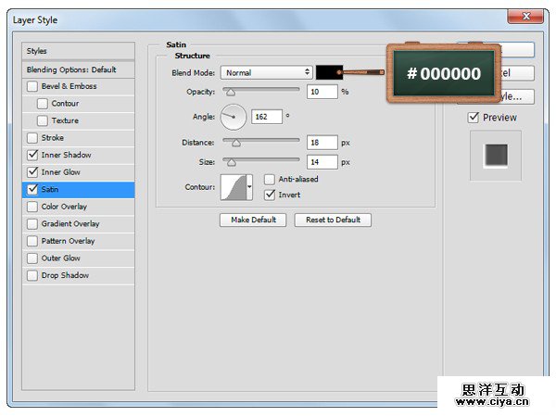This screenshot has height=416, width=556.
Task: Enable the Gradient Overlay checkbox
Action: [x=32, y=224]
